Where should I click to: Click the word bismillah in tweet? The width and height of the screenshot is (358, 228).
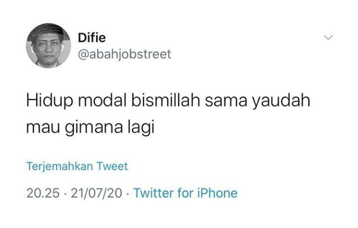point(166,100)
